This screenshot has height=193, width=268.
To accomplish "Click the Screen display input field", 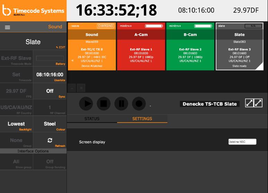I will click(242, 142).
